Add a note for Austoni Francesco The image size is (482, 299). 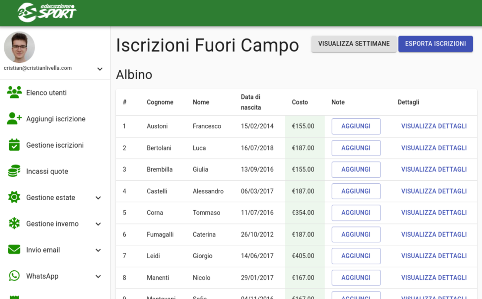pyautogui.click(x=356, y=127)
